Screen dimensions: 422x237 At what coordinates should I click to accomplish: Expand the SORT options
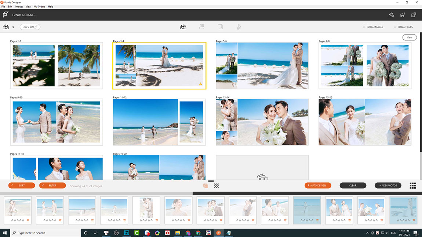tap(22, 185)
